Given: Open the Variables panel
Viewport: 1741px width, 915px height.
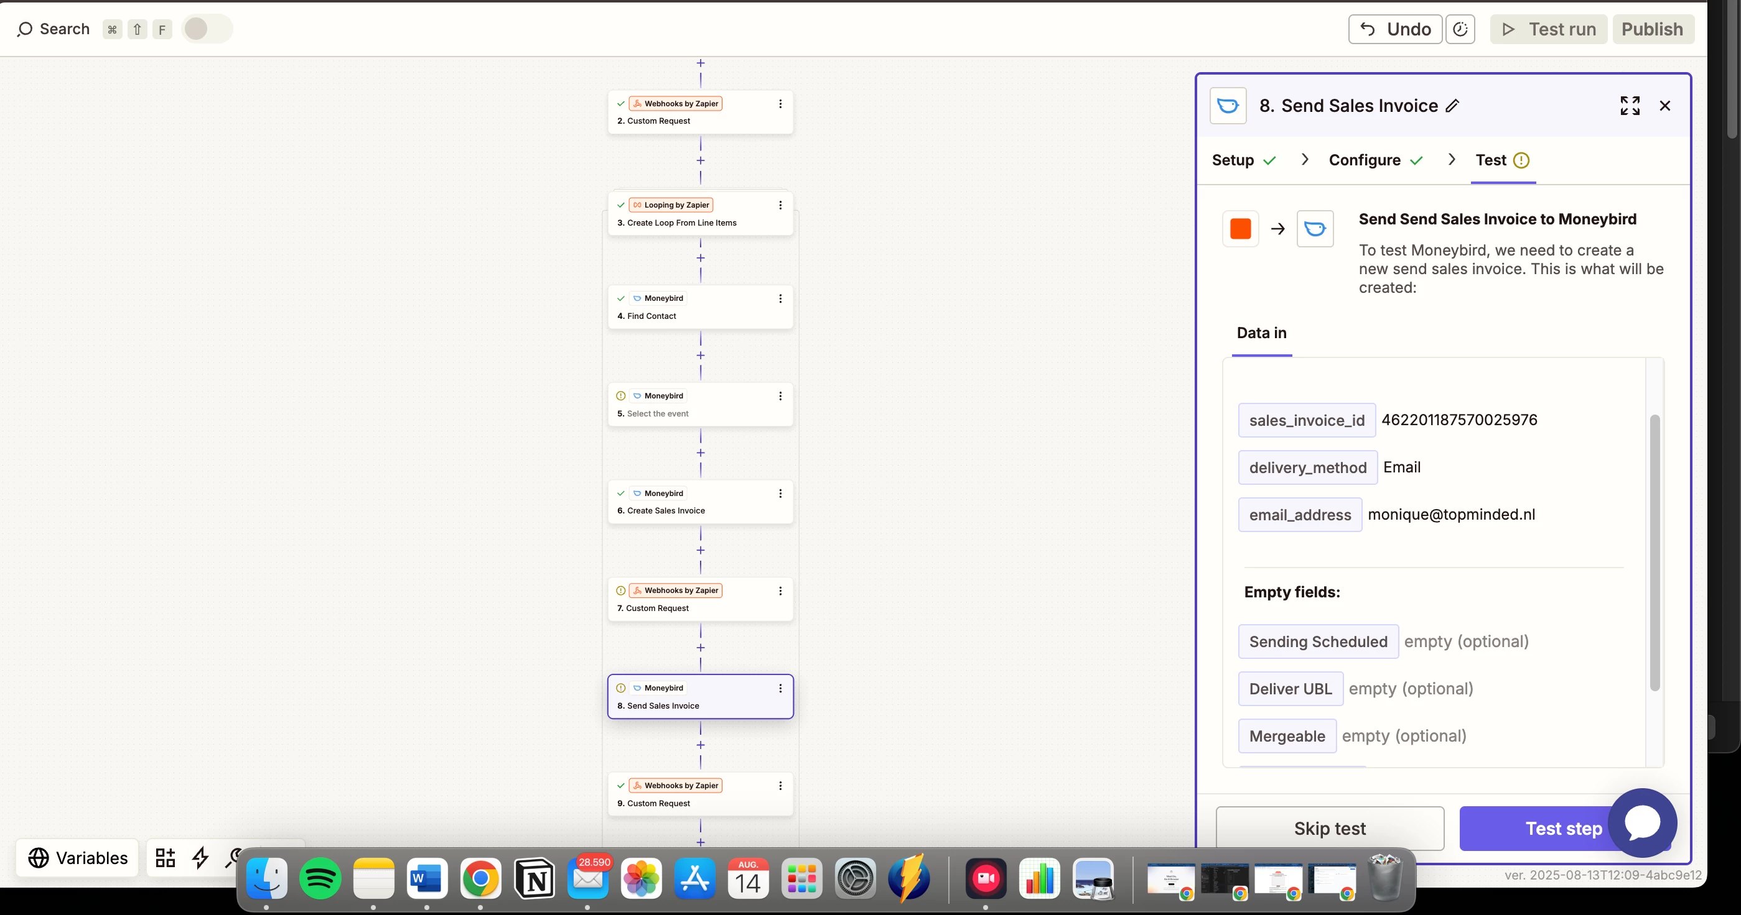Looking at the screenshot, I should pos(78,858).
